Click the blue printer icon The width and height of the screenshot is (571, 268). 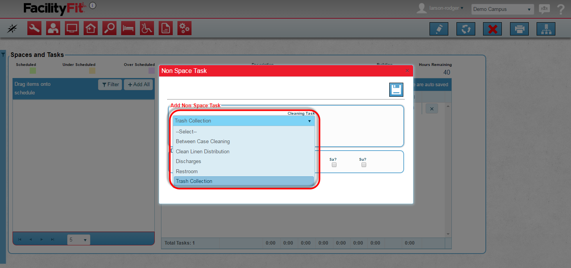(x=519, y=29)
